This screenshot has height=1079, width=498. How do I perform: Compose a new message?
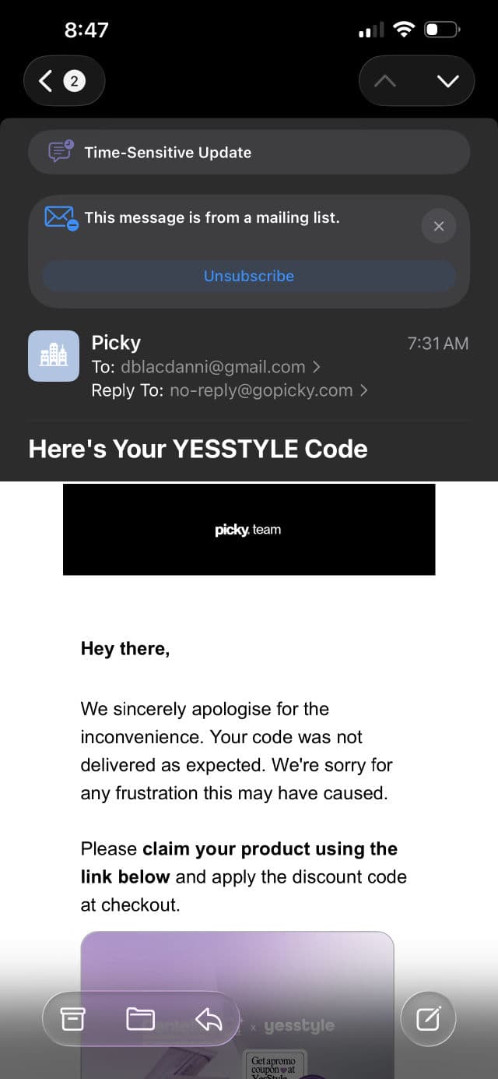click(x=428, y=1018)
